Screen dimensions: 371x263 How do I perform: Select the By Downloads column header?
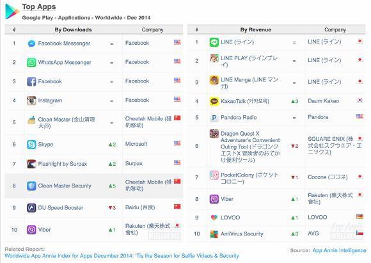coord(73,30)
